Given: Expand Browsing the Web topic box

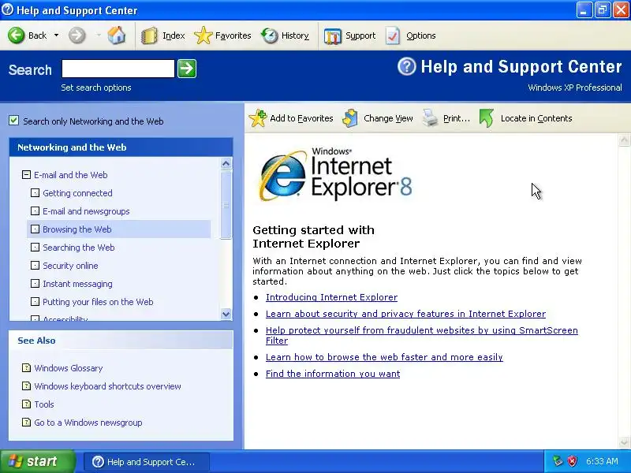Looking at the screenshot, I should 35,229.
